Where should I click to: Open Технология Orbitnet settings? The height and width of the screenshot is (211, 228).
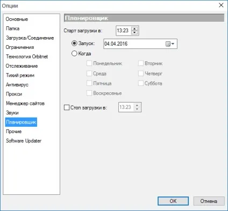[27, 56]
